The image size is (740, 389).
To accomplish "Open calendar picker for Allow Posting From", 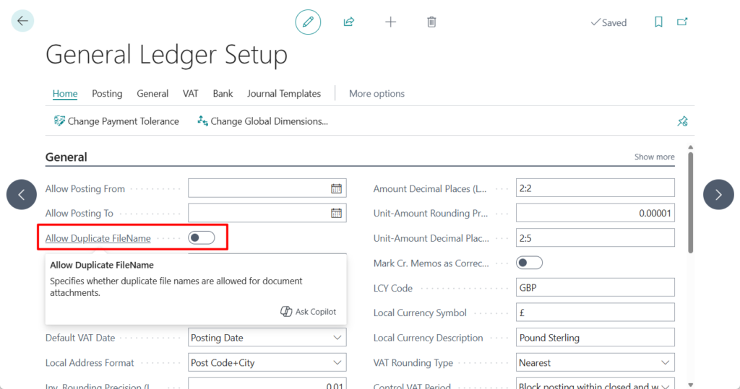I will tap(336, 189).
